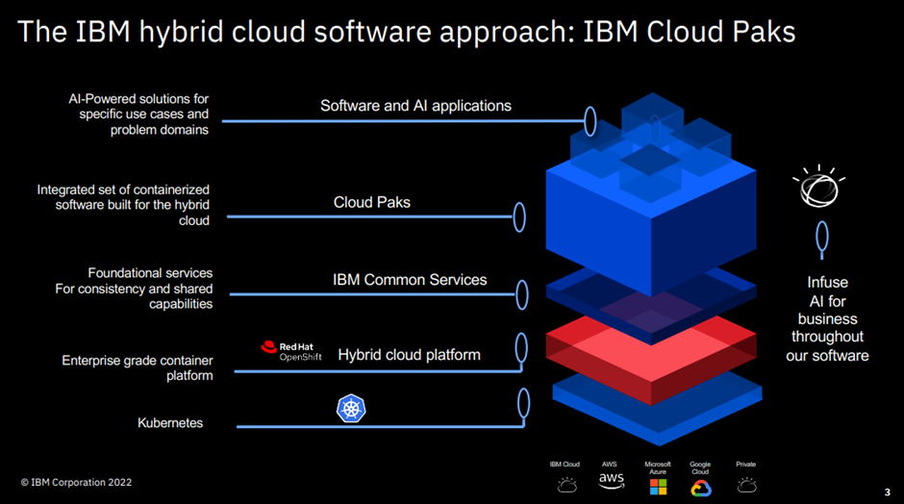The width and height of the screenshot is (904, 504).
Task: Click the Microsoft Azure logo
Action: [x=658, y=487]
